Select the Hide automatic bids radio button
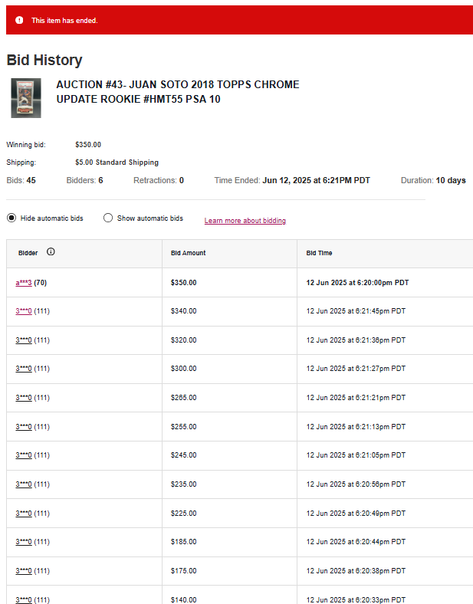473x604 pixels. coord(11,218)
